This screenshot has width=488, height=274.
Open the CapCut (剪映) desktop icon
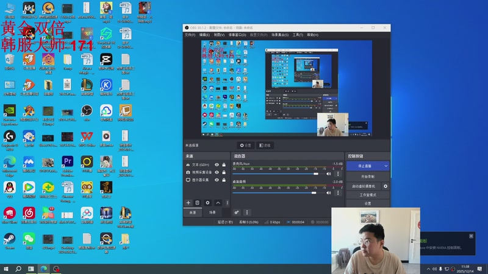point(106,61)
